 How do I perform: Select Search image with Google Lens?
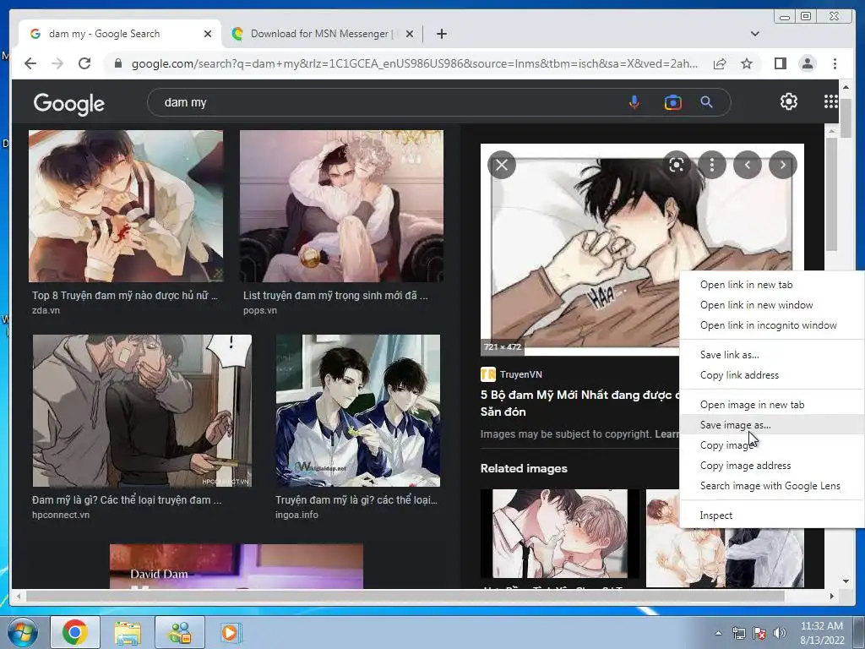(x=772, y=486)
